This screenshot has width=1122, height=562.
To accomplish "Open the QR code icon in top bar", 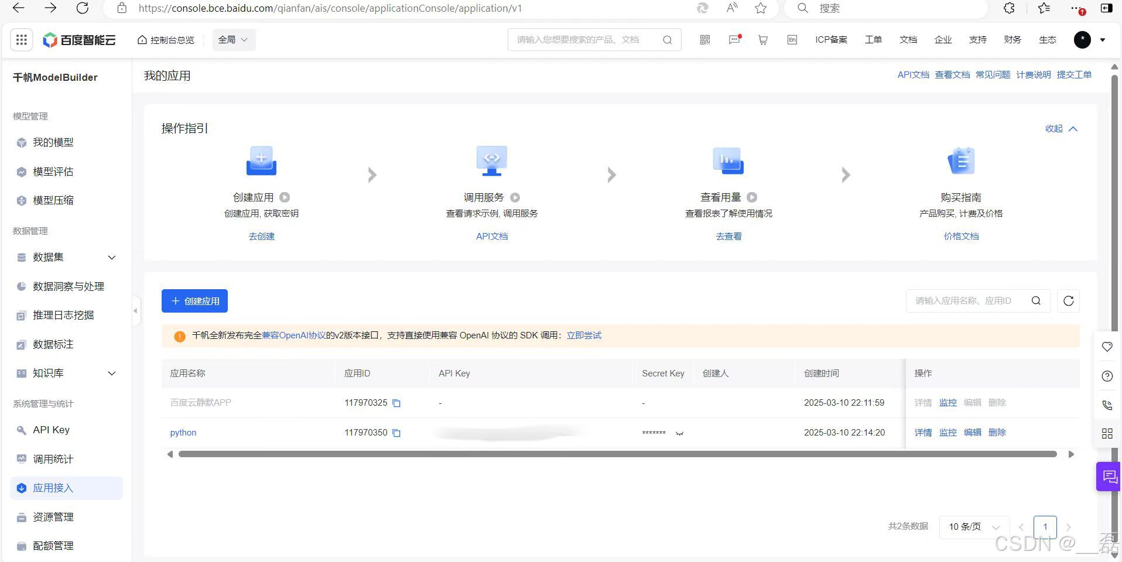I will point(705,40).
